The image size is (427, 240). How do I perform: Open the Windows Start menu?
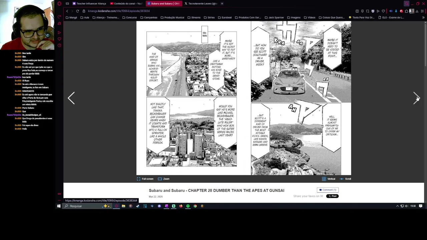(x=59, y=206)
